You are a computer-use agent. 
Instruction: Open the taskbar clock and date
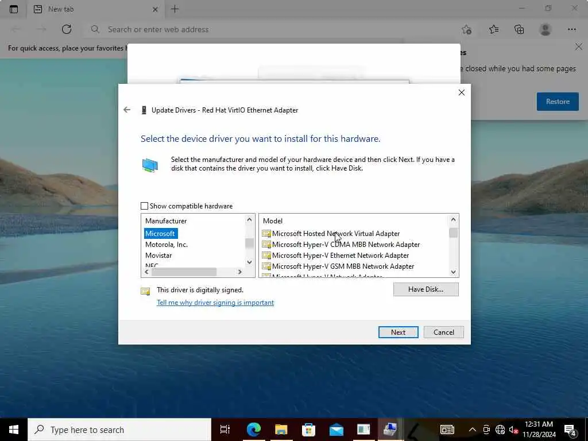click(539, 430)
